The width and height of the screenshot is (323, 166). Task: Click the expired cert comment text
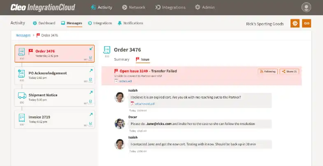(x=186, y=97)
